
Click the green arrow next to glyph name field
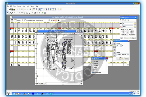click(x=135, y=23)
